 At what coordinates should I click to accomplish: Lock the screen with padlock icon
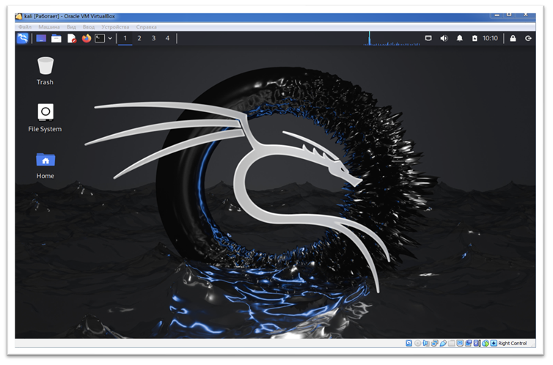coord(513,38)
